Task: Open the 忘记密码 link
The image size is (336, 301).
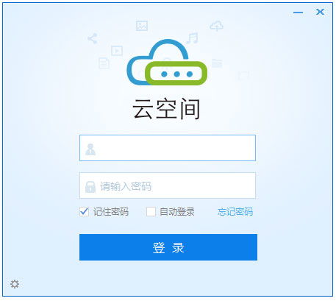Action: coord(235,212)
